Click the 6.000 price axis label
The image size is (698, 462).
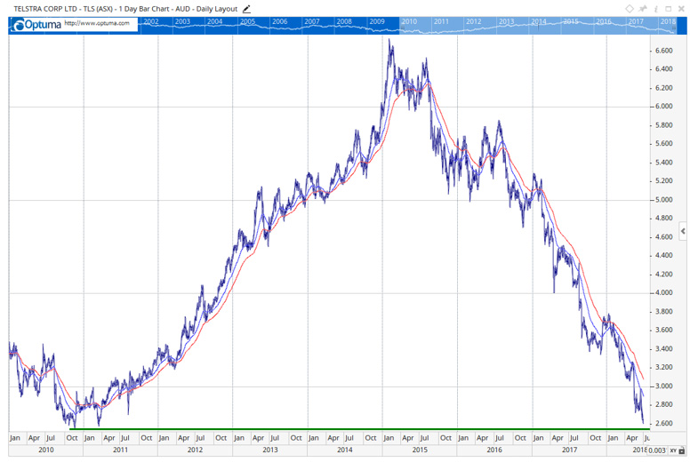click(663, 107)
